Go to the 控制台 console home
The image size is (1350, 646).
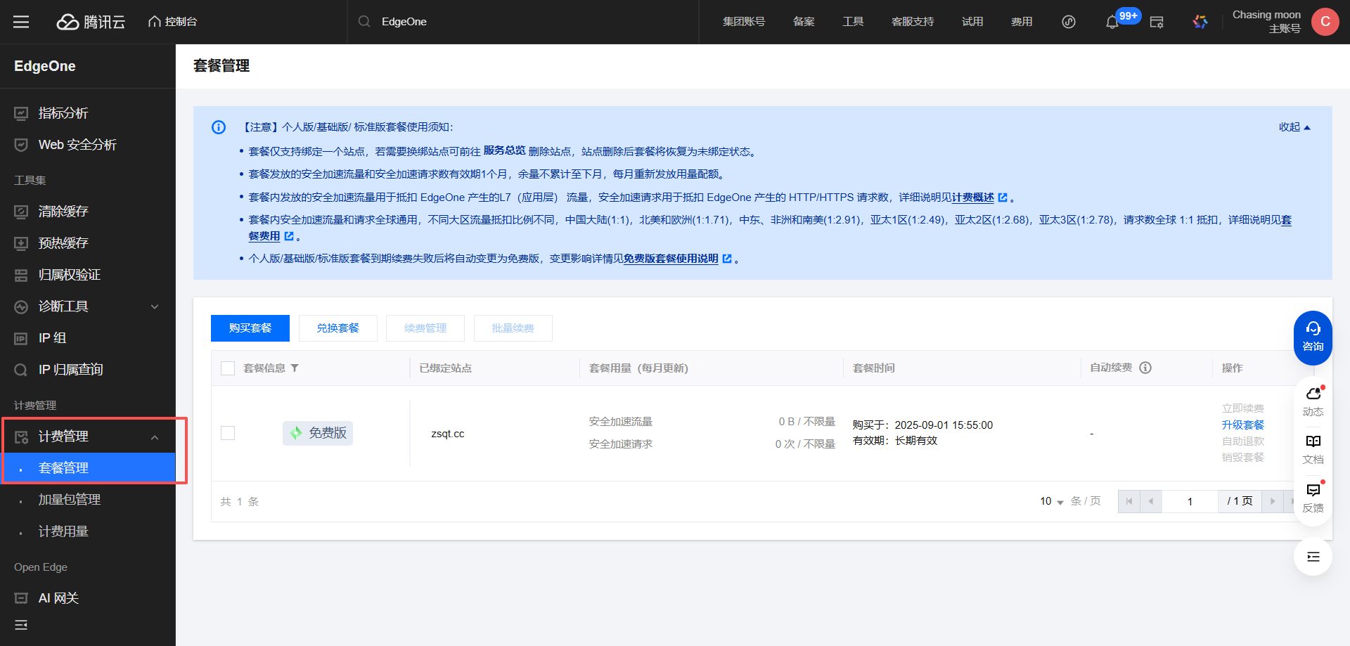[172, 22]
